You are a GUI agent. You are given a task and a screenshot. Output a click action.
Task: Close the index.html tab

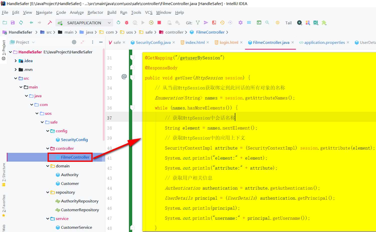tap(208, 42)
